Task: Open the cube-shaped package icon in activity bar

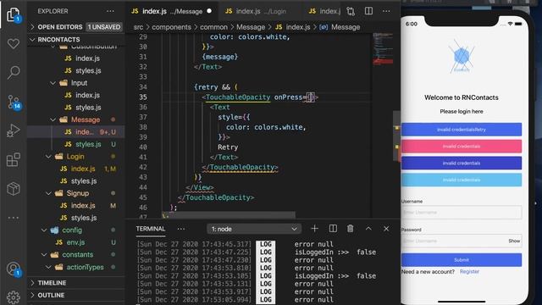Action: (x=14, y=189)
